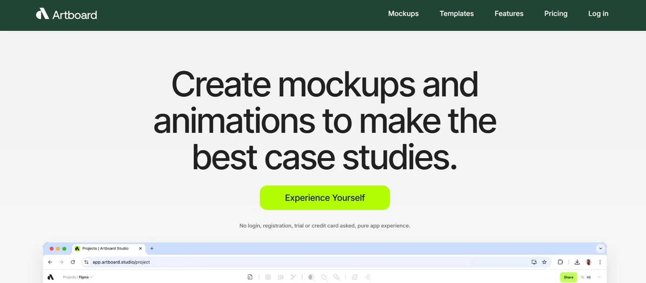Expand the tab search chevron
This screenshot has height=283, width=646.
tap(601, 249)
